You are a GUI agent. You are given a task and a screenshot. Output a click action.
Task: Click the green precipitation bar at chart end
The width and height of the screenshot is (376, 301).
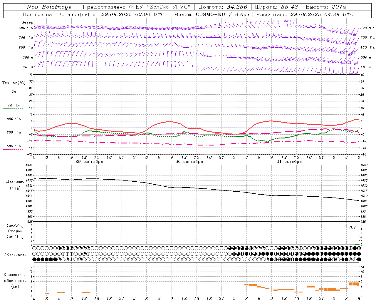(x=357, y=244)
